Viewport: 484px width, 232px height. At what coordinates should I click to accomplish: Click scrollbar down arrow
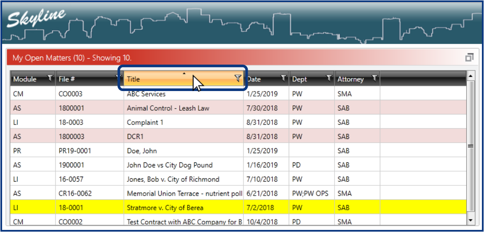coord(471,220)
